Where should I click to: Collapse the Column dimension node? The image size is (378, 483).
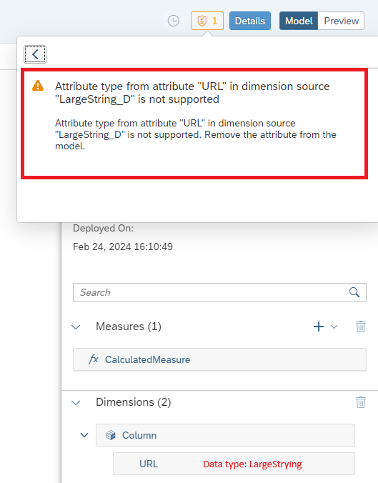click(84, 435)
